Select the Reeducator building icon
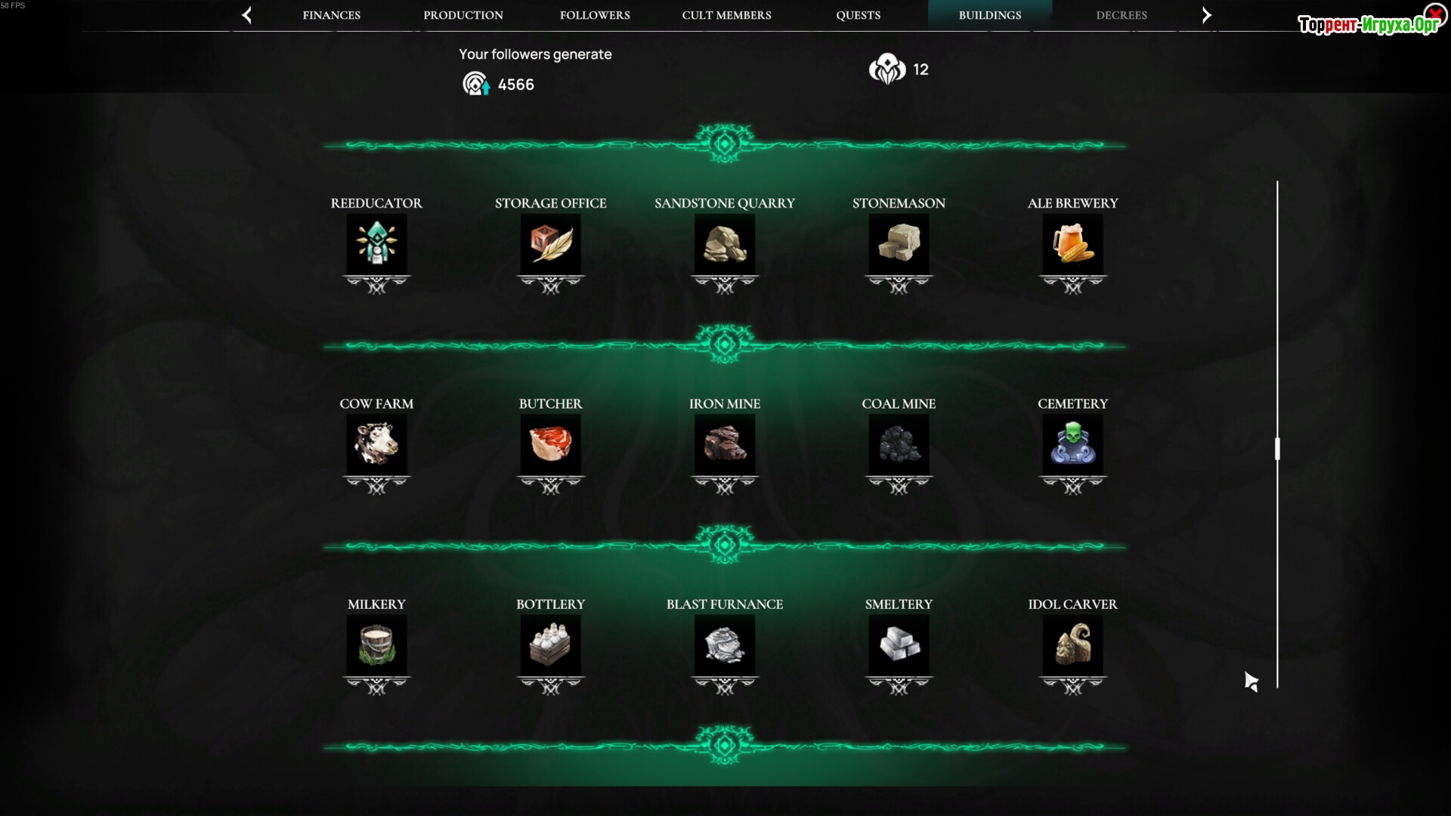 (376, 244)
